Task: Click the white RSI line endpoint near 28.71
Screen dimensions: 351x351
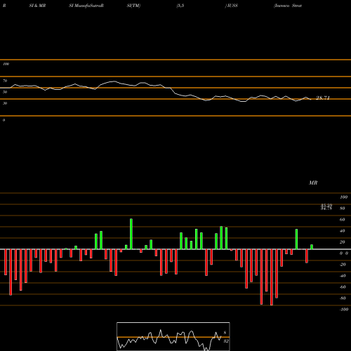Action: coord(311,100)
